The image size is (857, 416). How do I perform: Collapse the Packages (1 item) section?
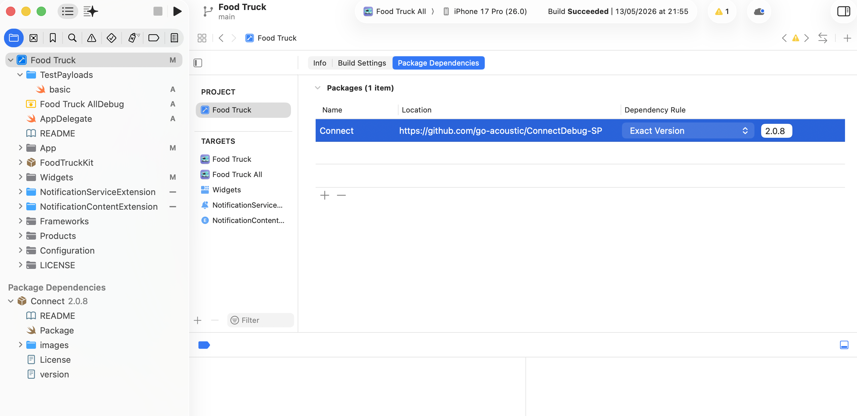click(x=318, y=88)
